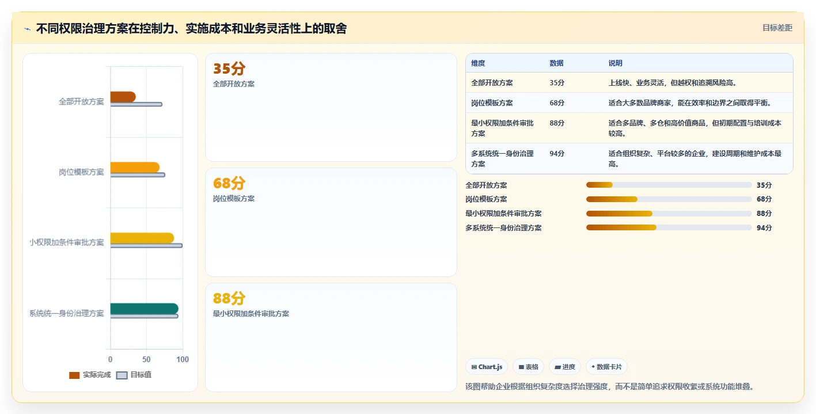Click the brown 全部开放方案 actual bar in the chart
816x414 pixels.
(123, 97)
